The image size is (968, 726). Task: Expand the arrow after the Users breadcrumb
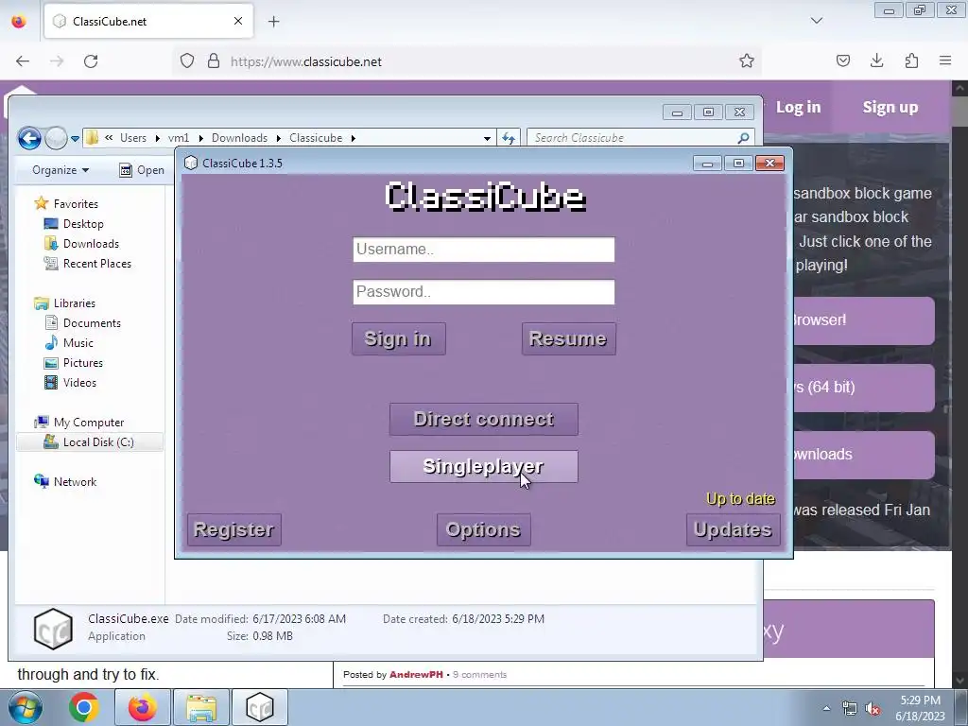[x=158, y=138]
